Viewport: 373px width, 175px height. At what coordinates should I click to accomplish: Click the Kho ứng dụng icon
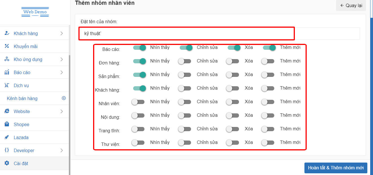coord(7,59)
